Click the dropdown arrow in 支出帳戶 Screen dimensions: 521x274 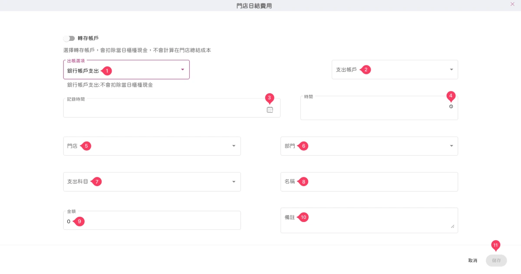tap(451, 70)
